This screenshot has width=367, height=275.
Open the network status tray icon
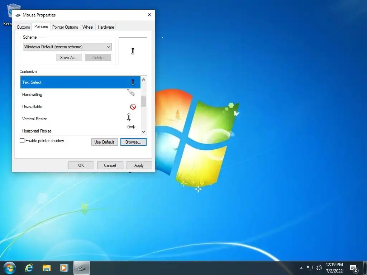pyautogui.click(x=310, y=268)
